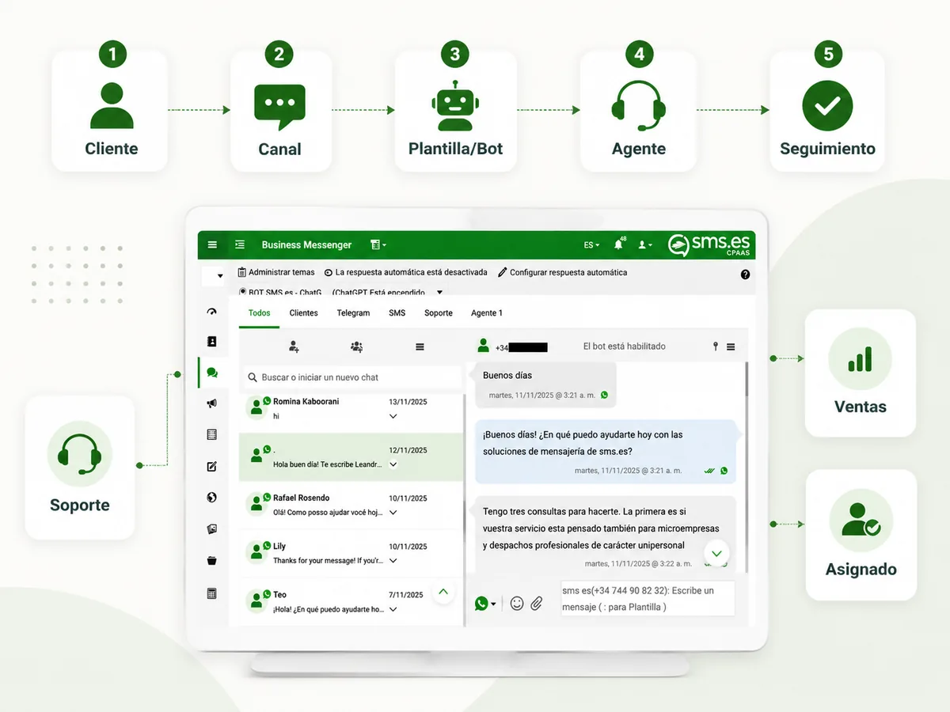Open the calculator sidebar icon at bottom
Viewport: 950px width, 712px height.
[x=211, y=593]
